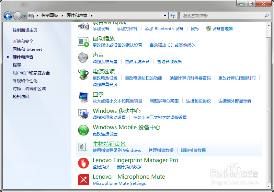
Task: Open the Windows Mobile 设备中心 green icon
Action: coord(83,130)
